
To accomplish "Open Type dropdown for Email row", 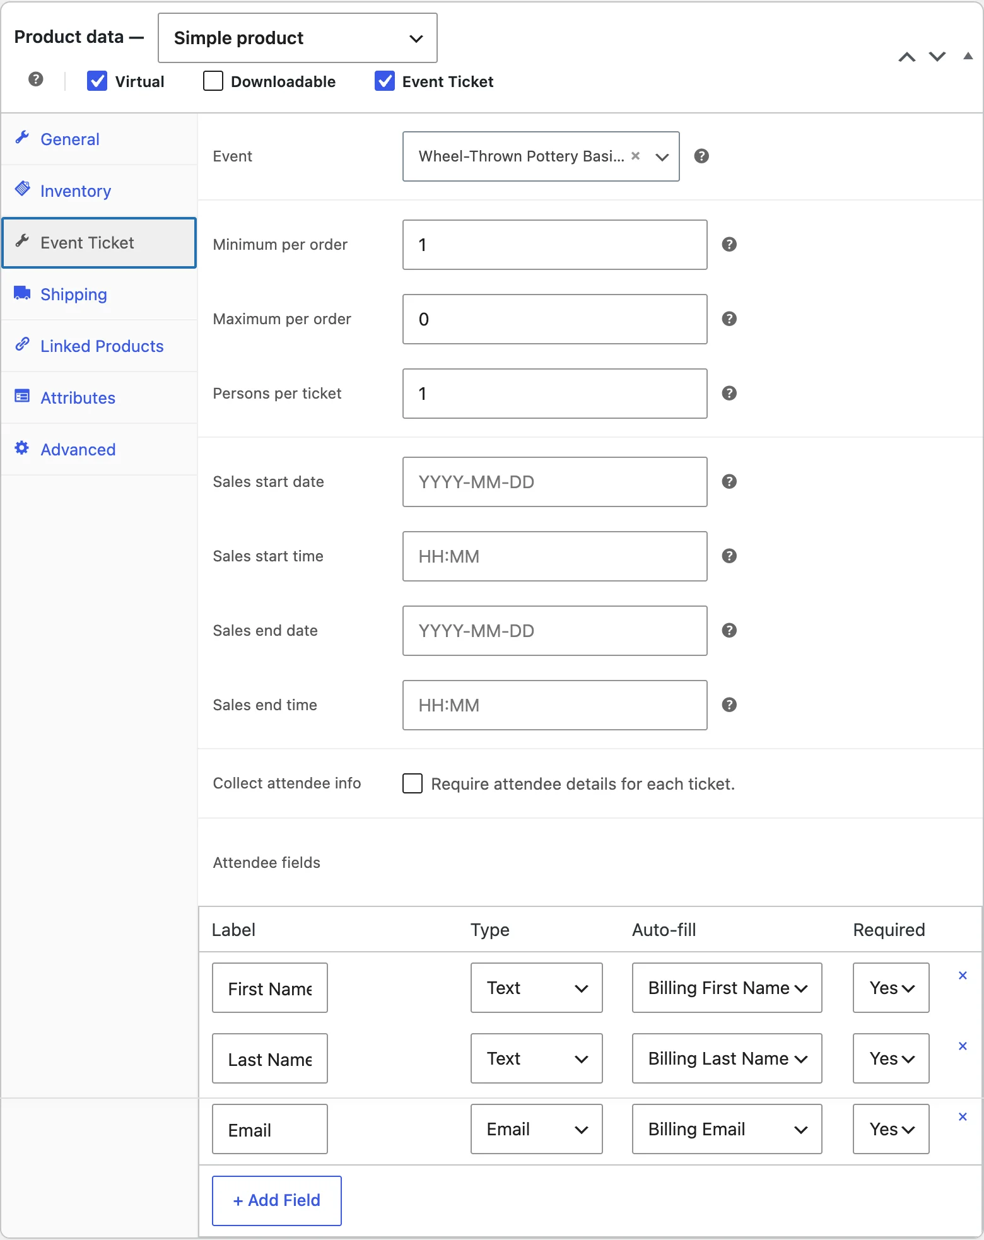I will [537, 1129].
